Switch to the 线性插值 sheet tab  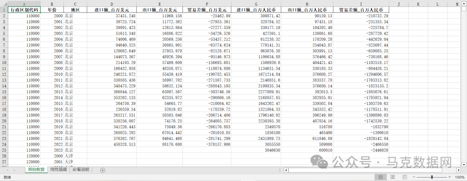[59, 170]
